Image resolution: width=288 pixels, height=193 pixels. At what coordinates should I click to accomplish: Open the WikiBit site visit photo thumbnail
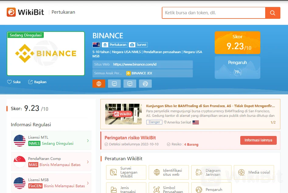123,114
